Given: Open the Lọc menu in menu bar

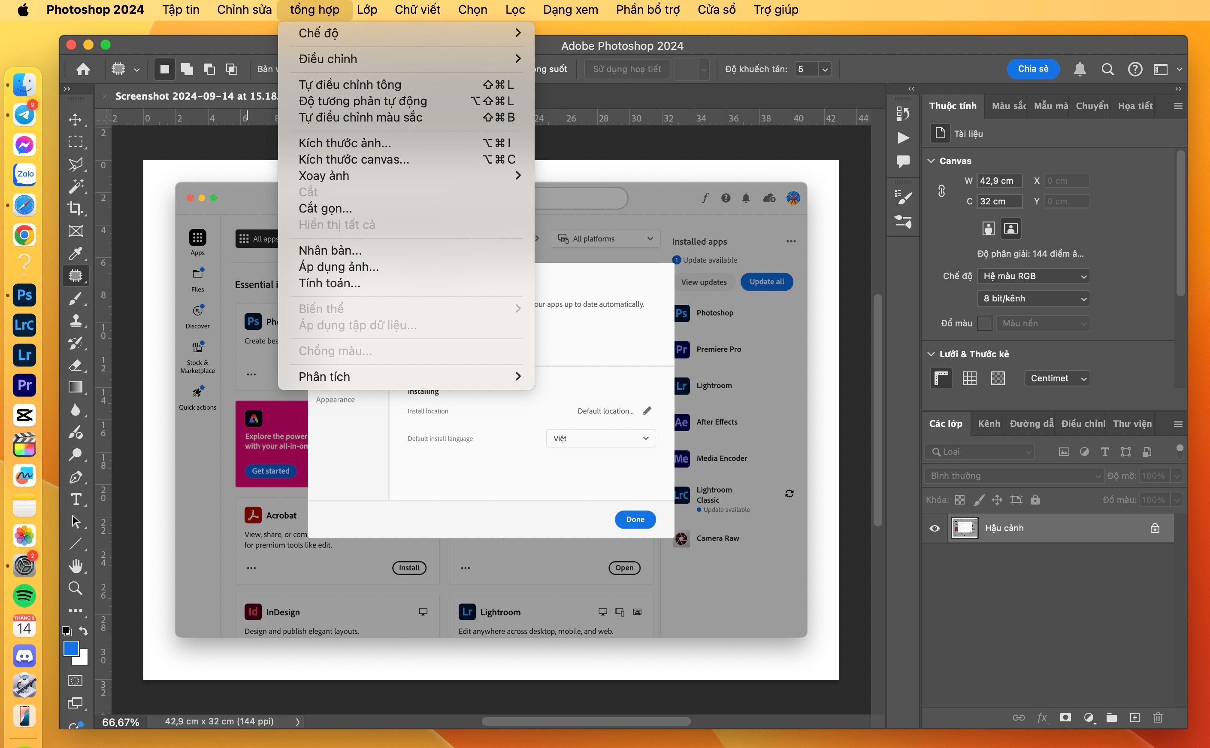Looking at the screenshot, I should tap(514, 9).
